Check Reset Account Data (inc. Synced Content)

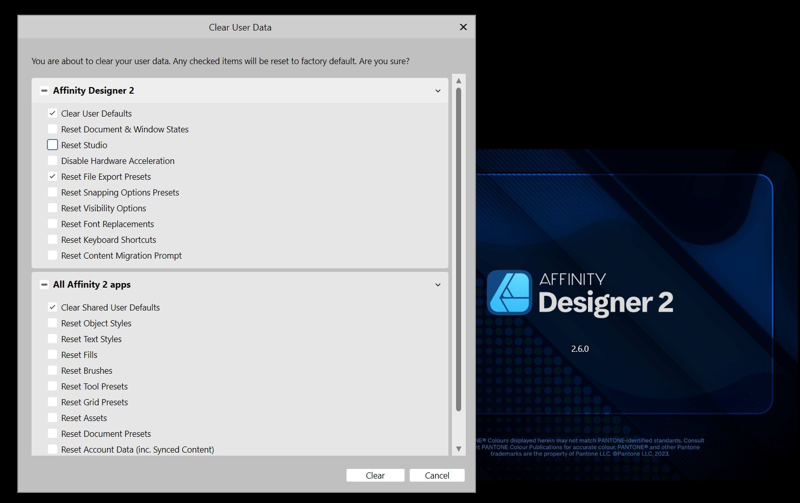pyautogui.click(x=52, y=449)
